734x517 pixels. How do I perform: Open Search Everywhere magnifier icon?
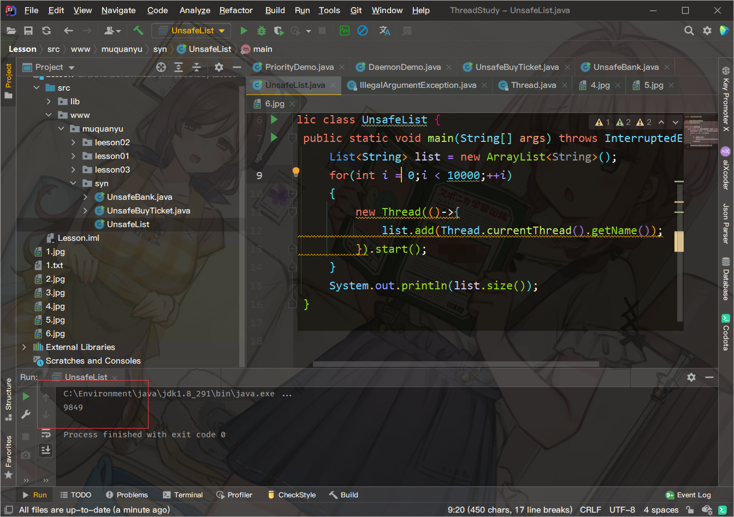pyautogui.click(x=689, y=31)
